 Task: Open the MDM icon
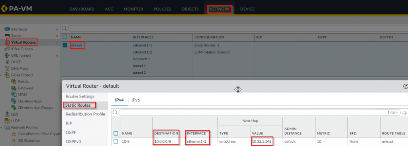pos(14,94)
